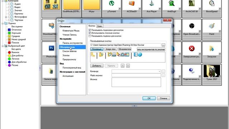Select the Без оценки tree item

[17, 27]
